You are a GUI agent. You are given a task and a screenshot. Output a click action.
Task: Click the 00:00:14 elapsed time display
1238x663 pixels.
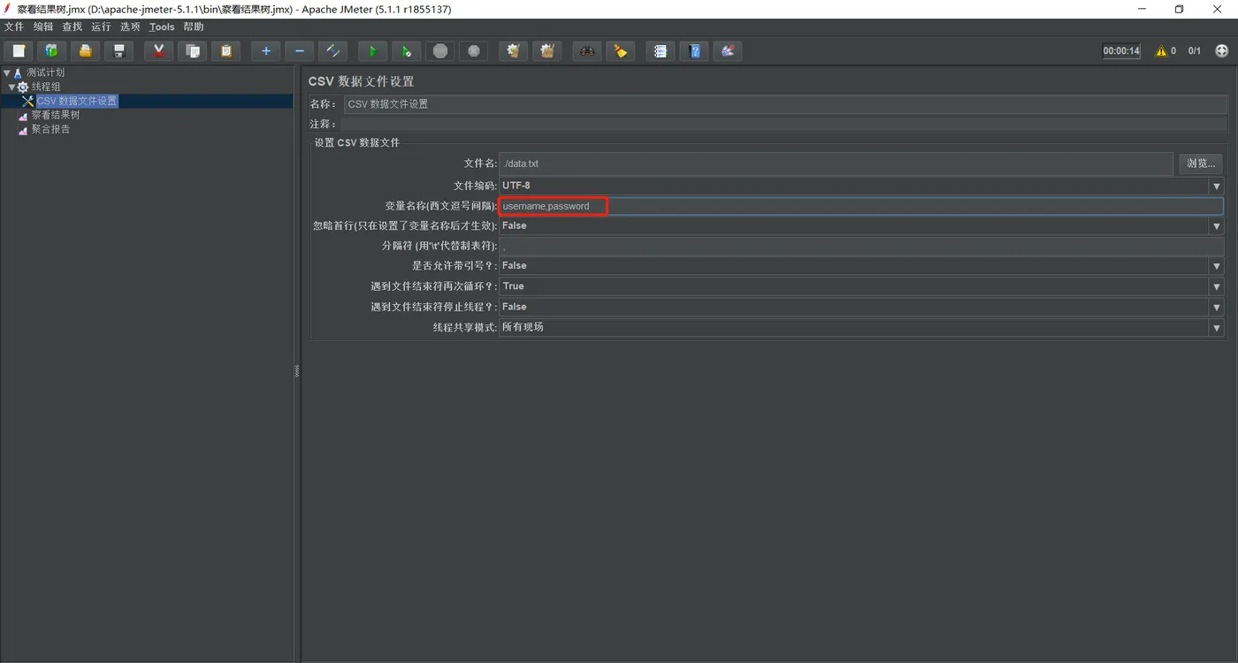point(1121,51)
